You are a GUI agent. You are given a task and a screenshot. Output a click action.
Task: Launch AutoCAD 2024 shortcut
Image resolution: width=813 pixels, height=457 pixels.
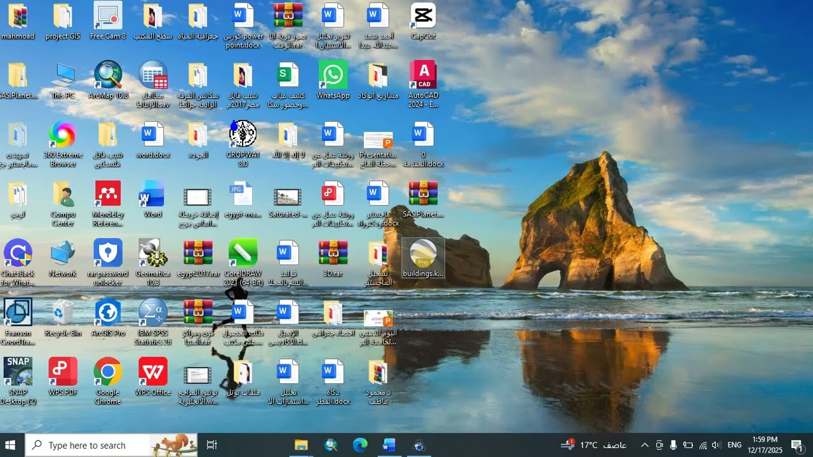tap(423, 84)
